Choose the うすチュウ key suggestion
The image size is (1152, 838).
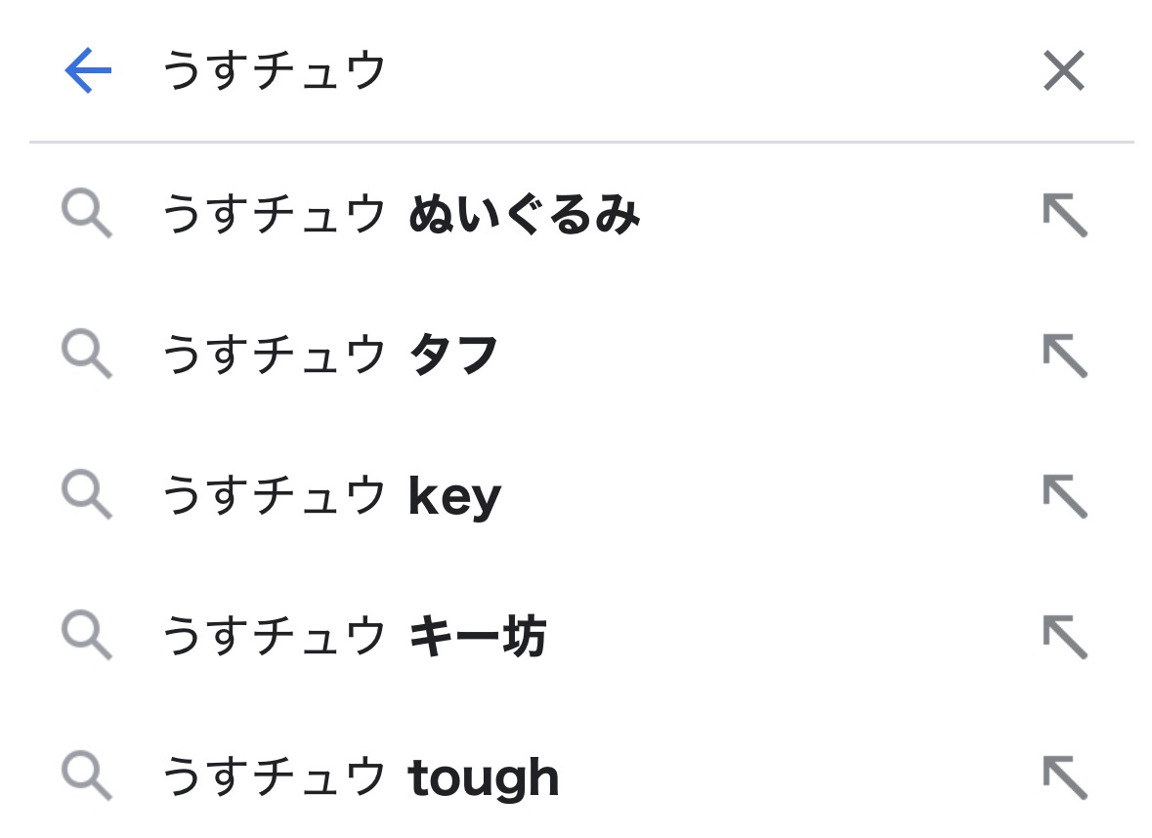330,496
